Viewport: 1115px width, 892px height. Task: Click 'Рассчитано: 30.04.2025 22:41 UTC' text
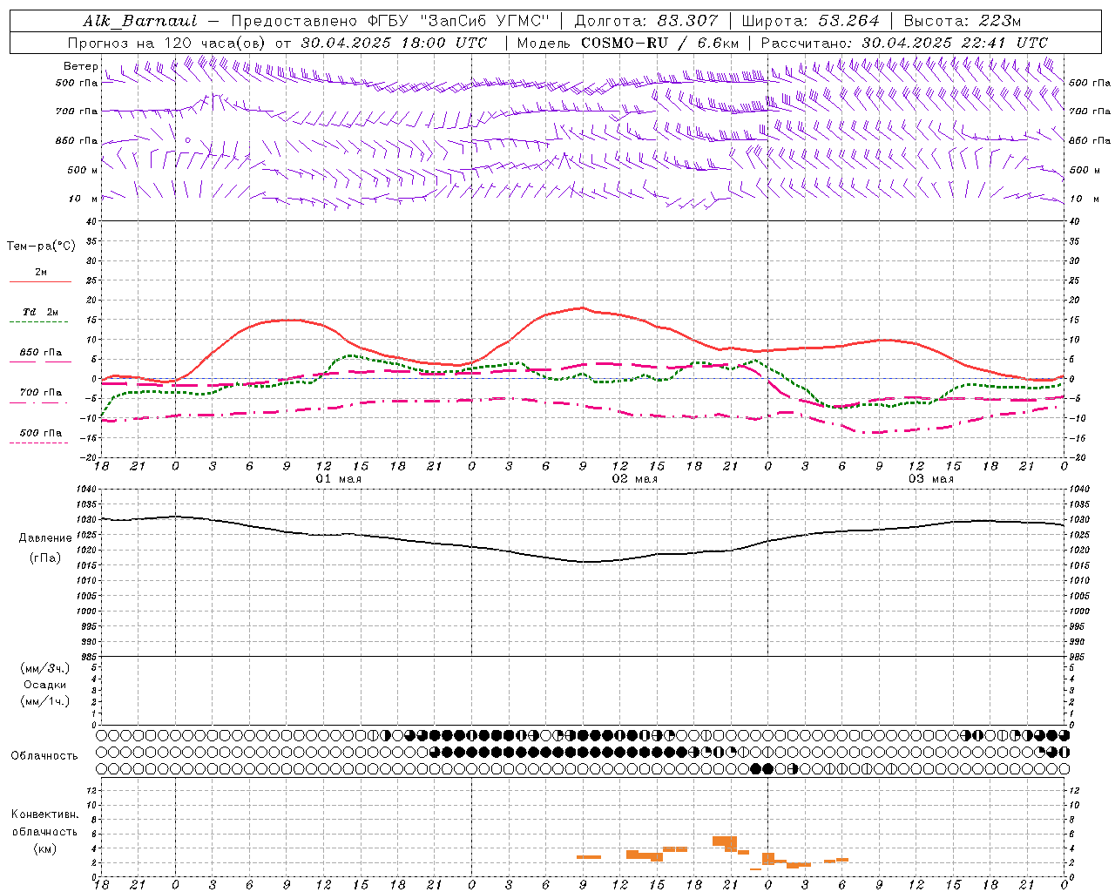pos(904,43)
